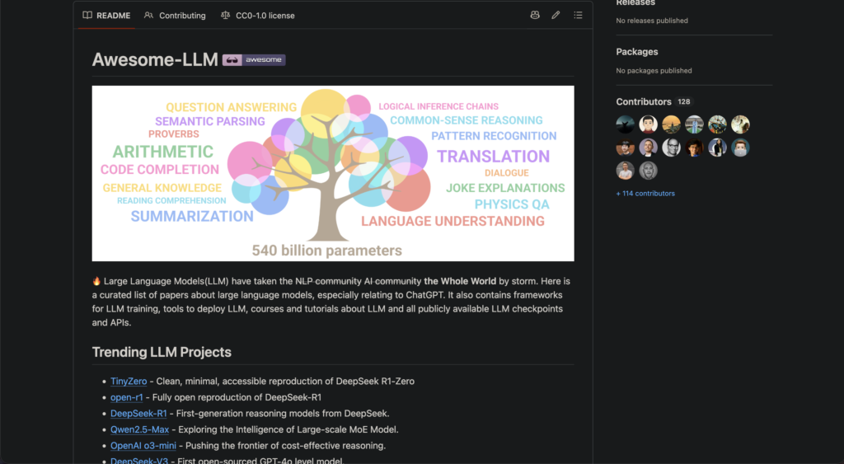Open the man on purple background avatar
844x464 pixels.
[x=648, y=148]
